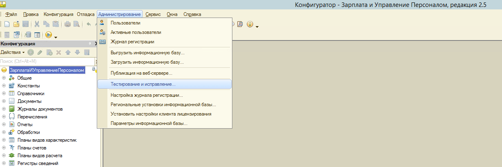Open the Сервис menu

coord(153,14)
